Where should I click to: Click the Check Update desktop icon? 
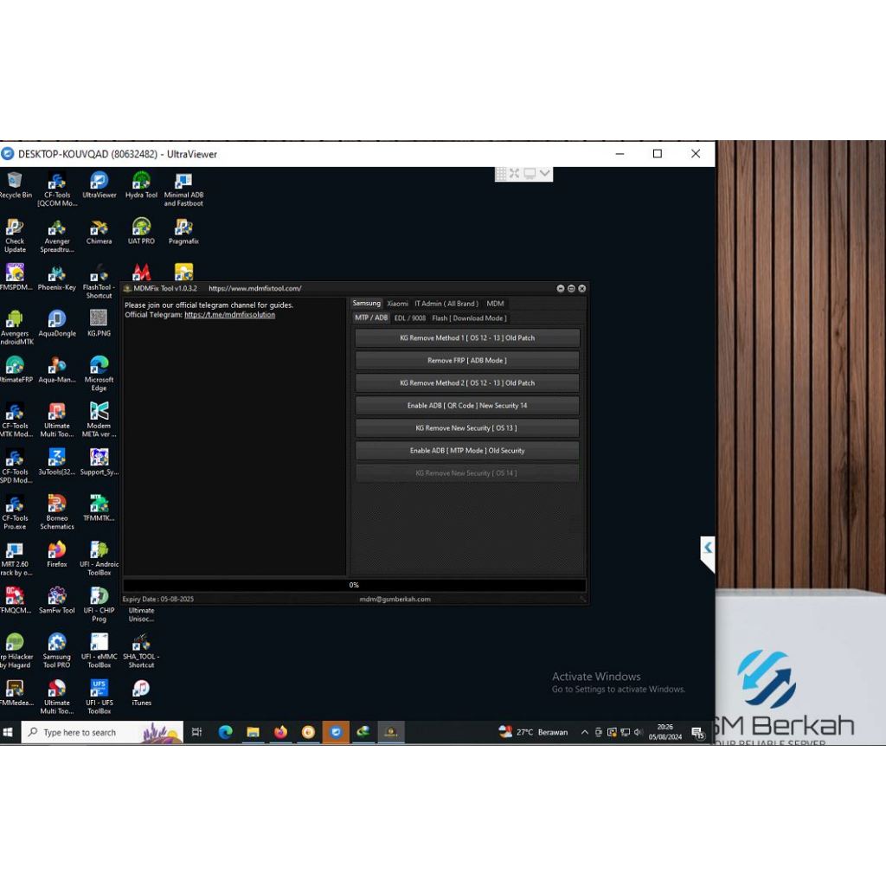[x=15, y=235]
